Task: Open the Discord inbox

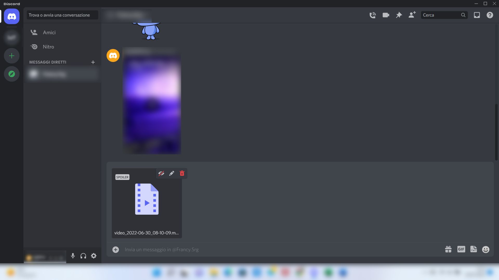Action: 477,15
